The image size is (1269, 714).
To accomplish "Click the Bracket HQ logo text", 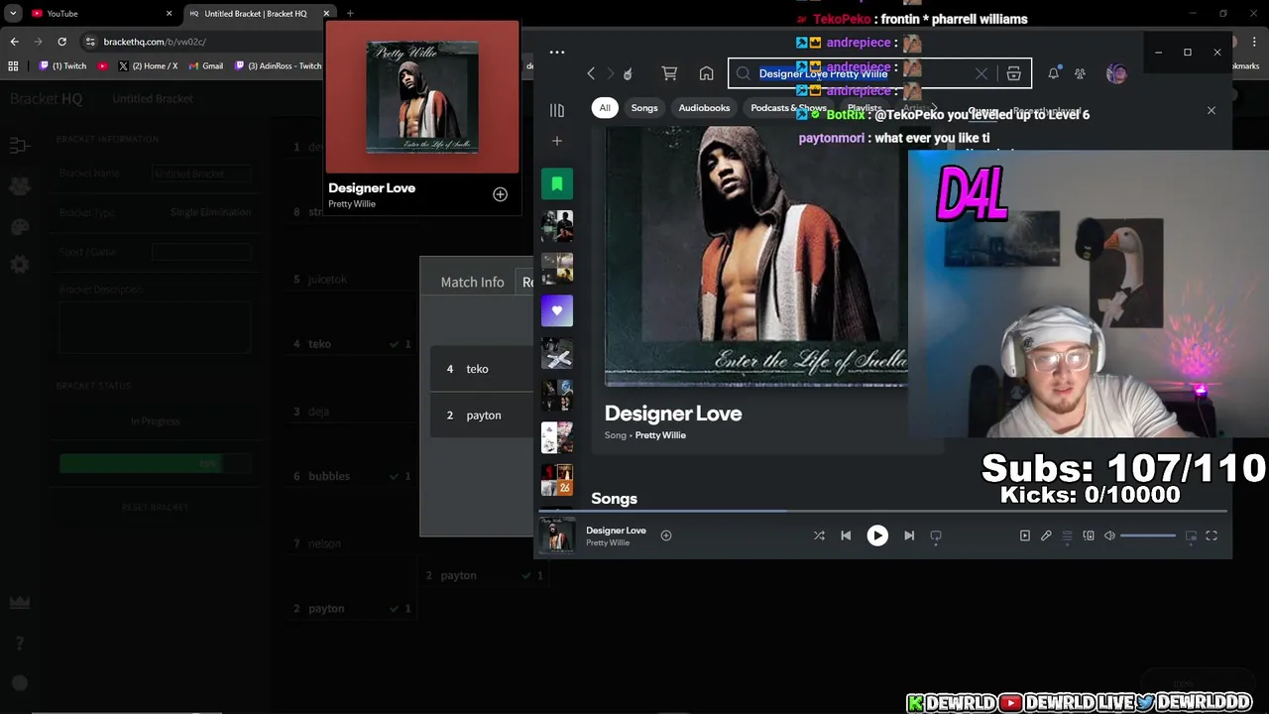I will click(x=46, y=98).
